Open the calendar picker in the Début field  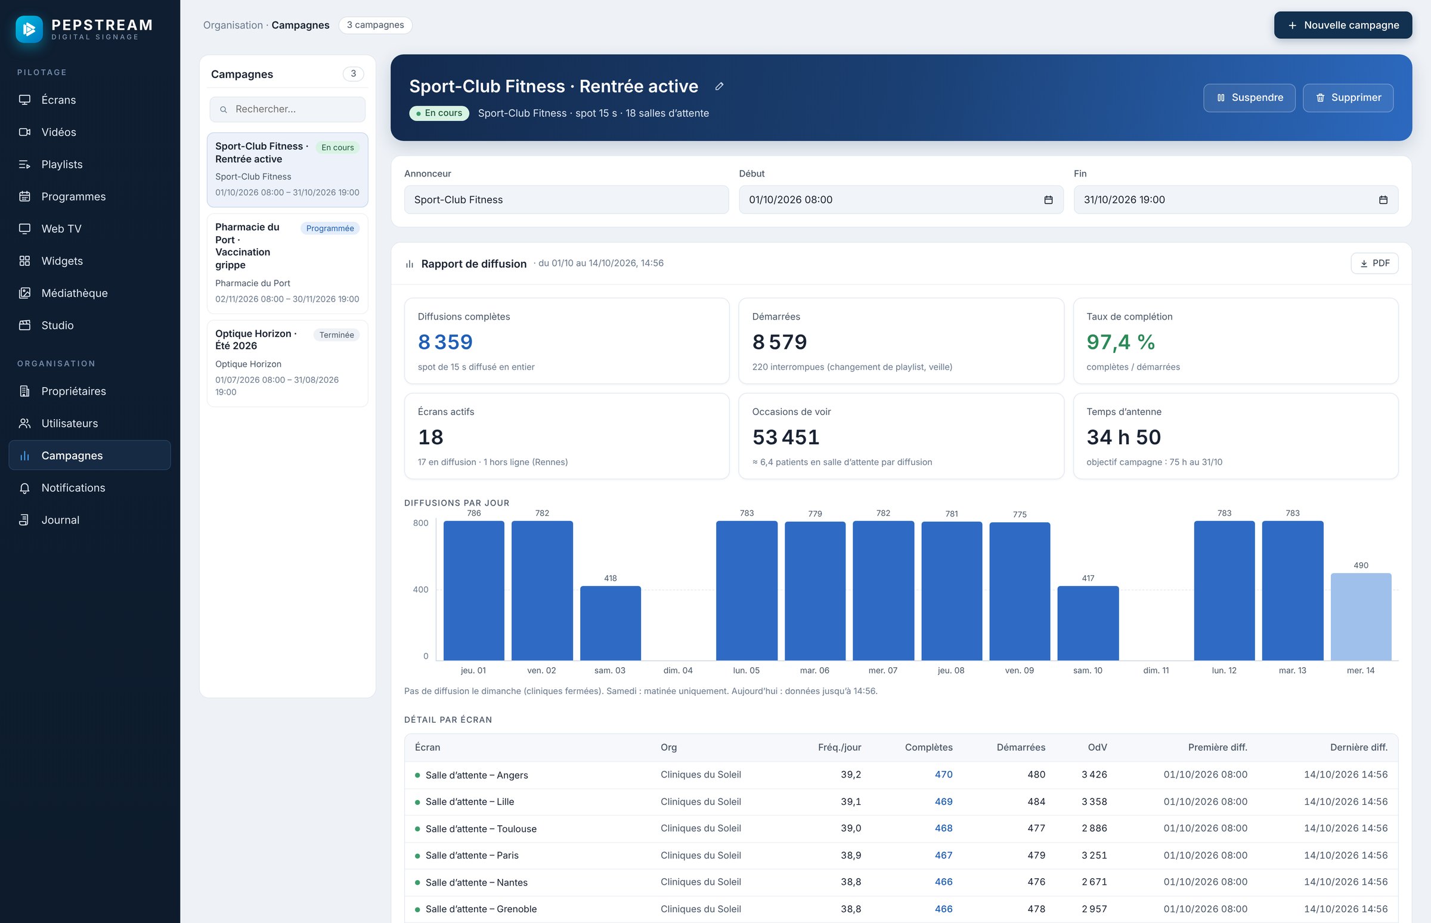(x=1048, y=200)
